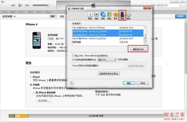187x122 pixels.
Task: Click the play button in iTunes
Action: click(x=21, y=5)
